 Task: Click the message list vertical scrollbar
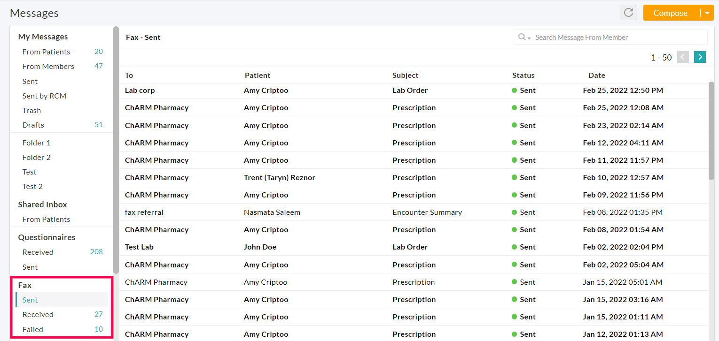tap(711, 131)
